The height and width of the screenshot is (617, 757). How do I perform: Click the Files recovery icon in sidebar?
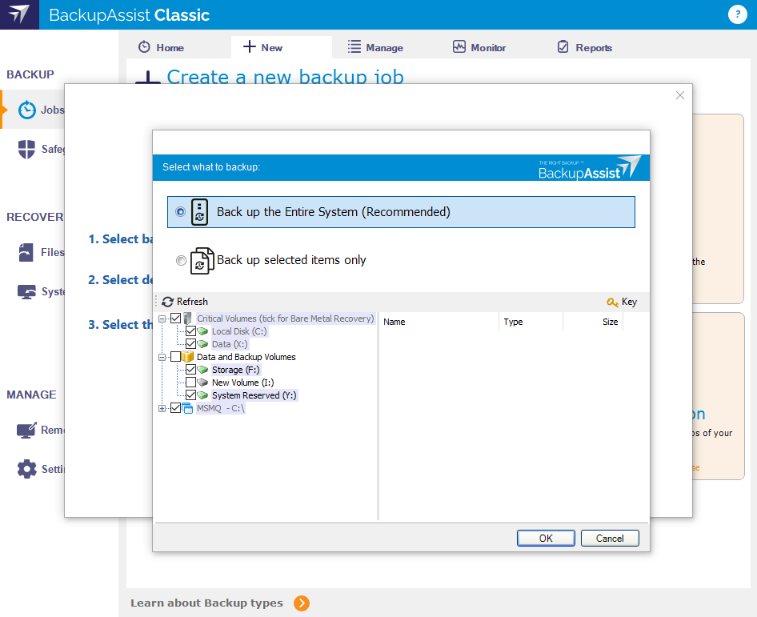[x=26, y=253]
